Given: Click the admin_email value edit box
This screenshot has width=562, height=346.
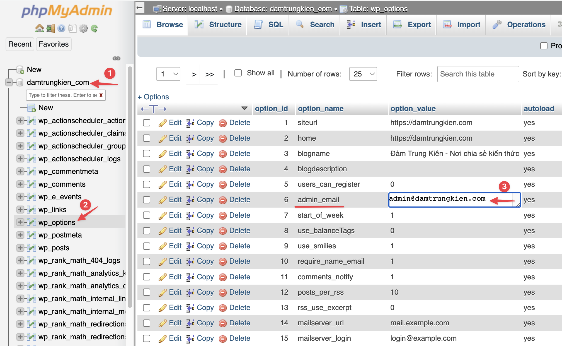Looking at the screenshot, I should 455,200.
